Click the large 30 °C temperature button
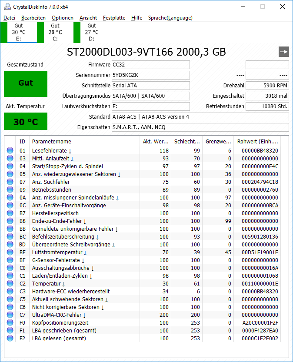293x362 pixels. pos(26,121)
